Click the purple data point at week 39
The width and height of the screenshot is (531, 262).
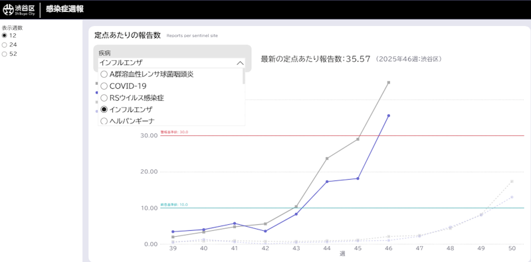tap(173, 231)
